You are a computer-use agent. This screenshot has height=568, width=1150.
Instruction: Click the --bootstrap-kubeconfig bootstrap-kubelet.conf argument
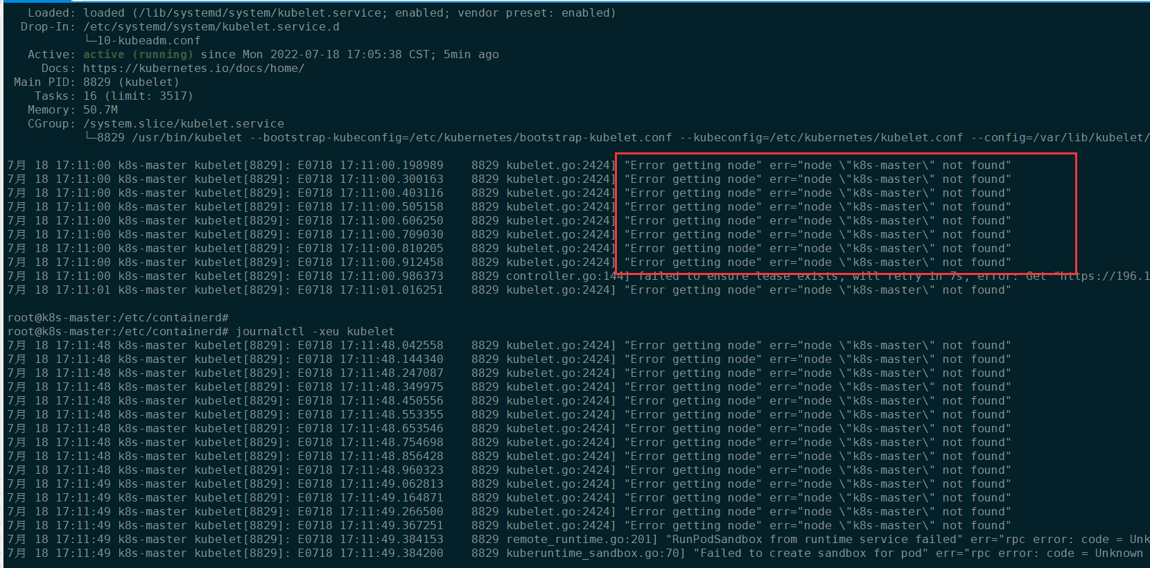pos(461,137)
